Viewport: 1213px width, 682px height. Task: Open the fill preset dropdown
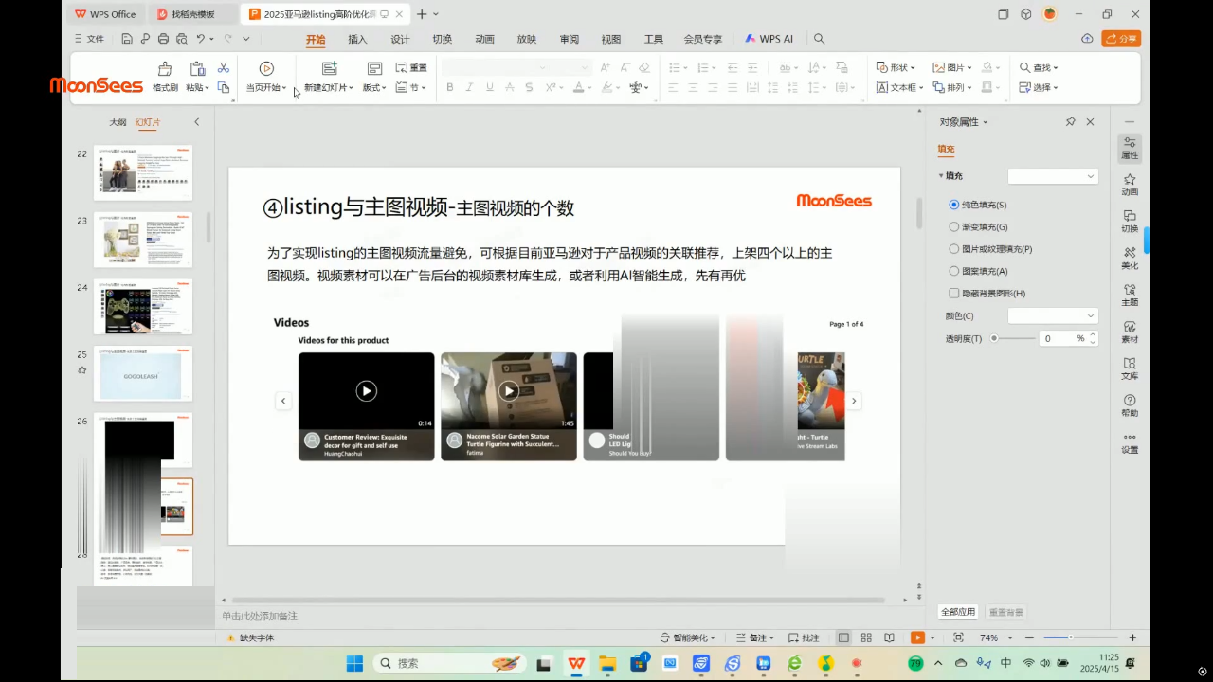pos(1052,176)
